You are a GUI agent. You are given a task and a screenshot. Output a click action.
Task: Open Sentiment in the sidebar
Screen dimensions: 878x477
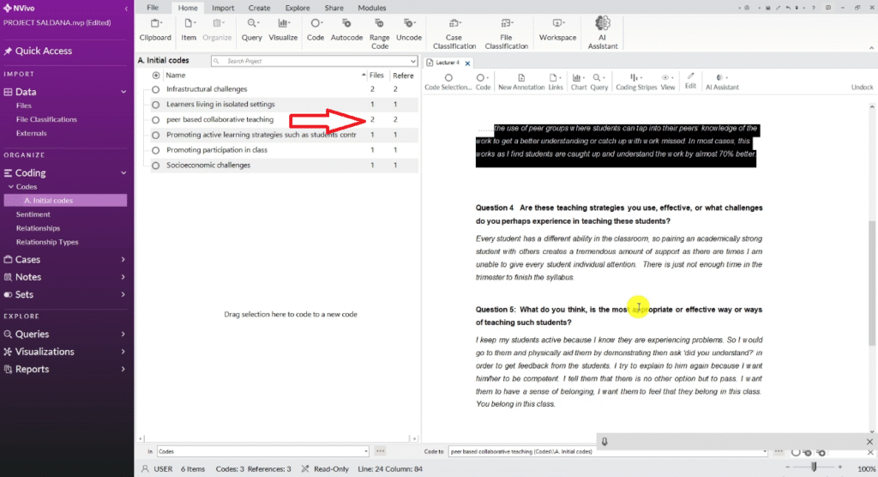(33, 214)
